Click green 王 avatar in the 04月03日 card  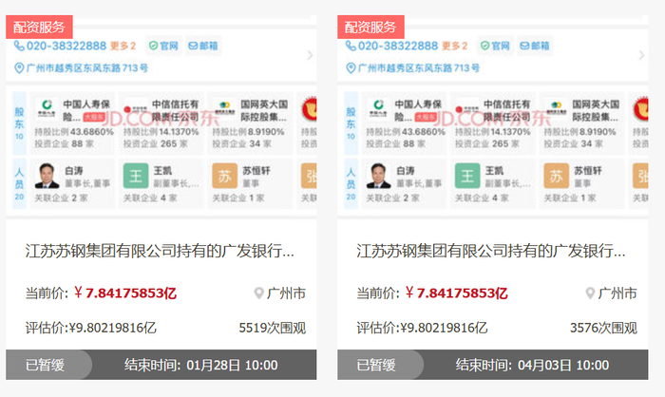coord(467,176)
